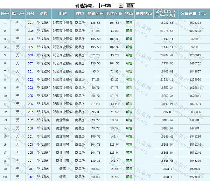Click the 建筑面积 column header
This screenshot has height=181, width=210.
click(x=95, y=14)
